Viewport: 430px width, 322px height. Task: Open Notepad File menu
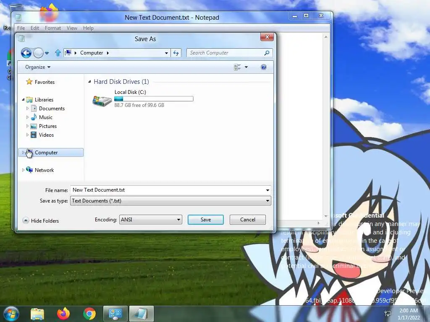pyautogui.click(x=21, y=28)
